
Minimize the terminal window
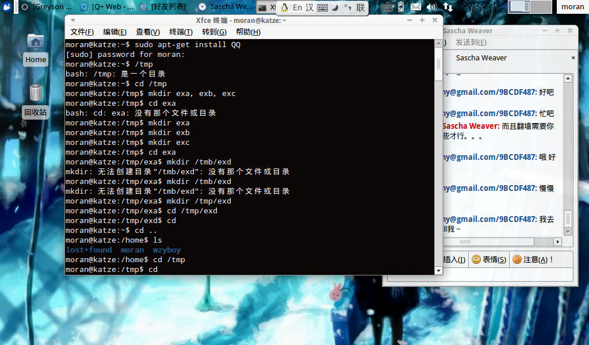coord(410,20)
